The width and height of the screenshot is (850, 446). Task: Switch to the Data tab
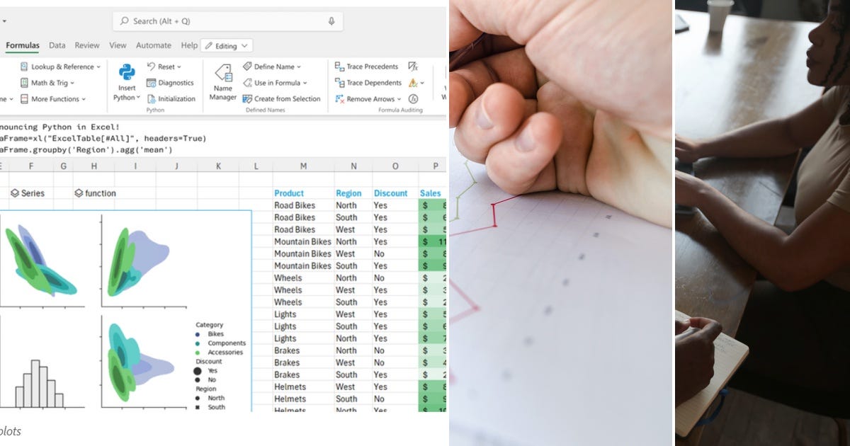57,45
